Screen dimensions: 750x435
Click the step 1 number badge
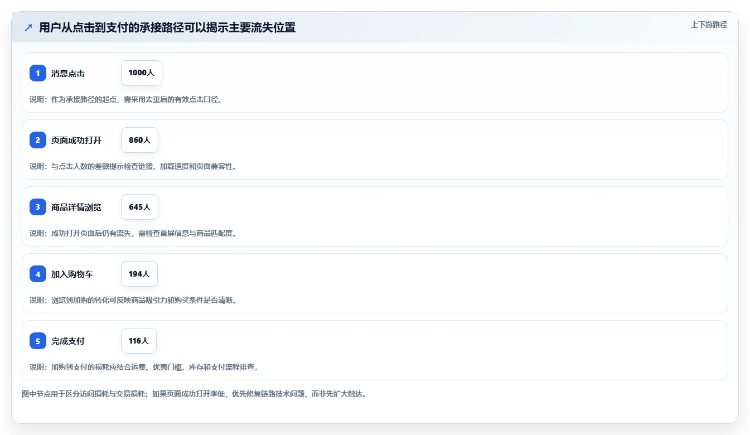point(38,73)
